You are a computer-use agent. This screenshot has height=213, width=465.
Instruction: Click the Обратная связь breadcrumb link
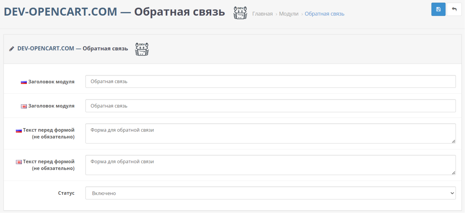click(324, 14)
